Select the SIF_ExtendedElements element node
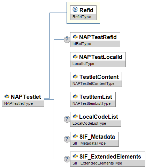Viewport: 153px width, 168px height. click(x=108, y=159)
